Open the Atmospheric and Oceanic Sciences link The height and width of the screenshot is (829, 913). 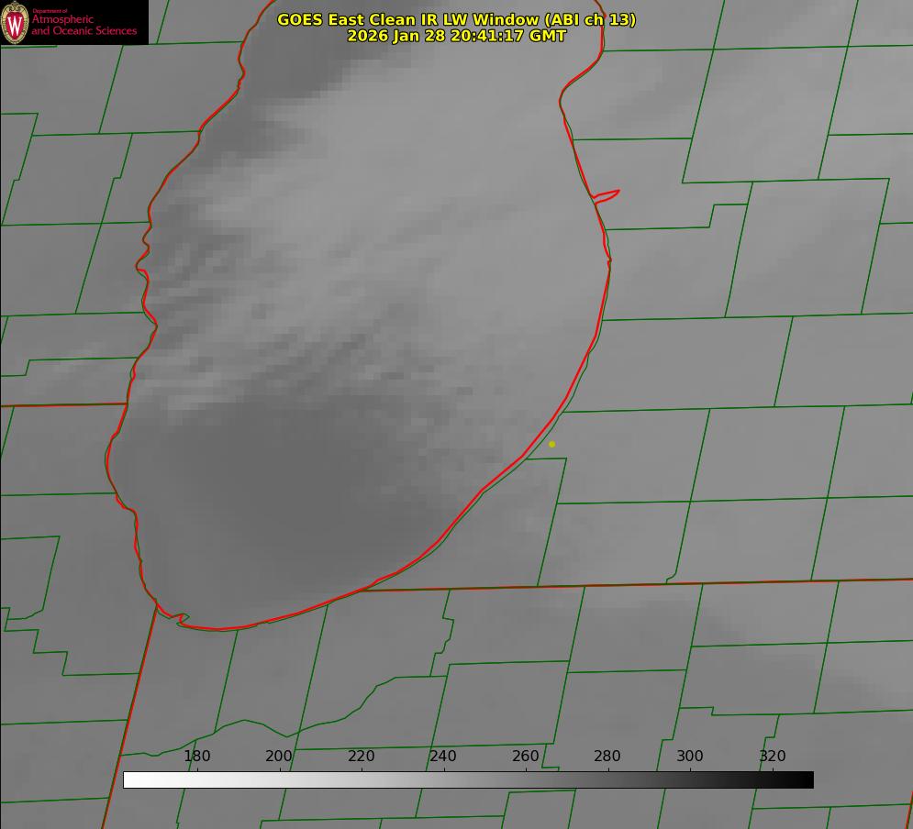pyautogui.click(x=84, y=26)
